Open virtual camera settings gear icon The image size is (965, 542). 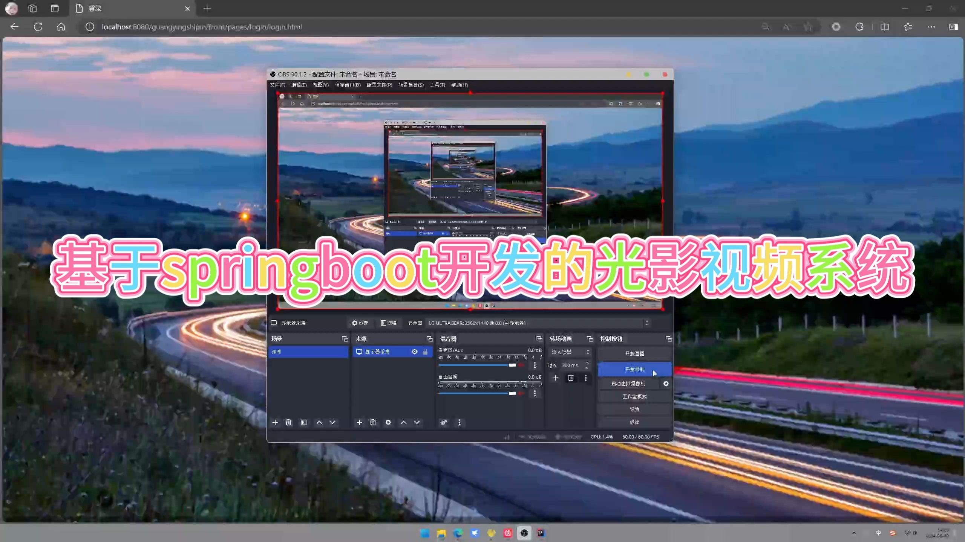point(666,384)
